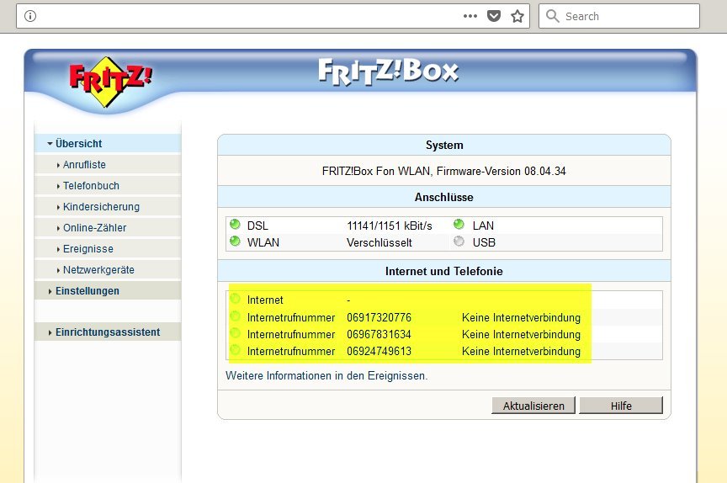Select phone number 06924749613
This screenshot has width=727, height=483.
point(379,351)
